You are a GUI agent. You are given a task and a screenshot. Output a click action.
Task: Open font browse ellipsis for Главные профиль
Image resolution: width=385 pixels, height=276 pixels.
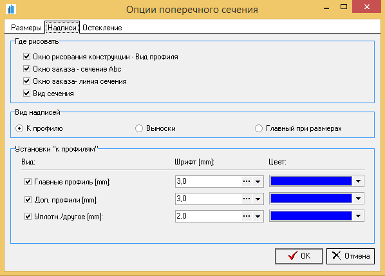coord(247,182)
